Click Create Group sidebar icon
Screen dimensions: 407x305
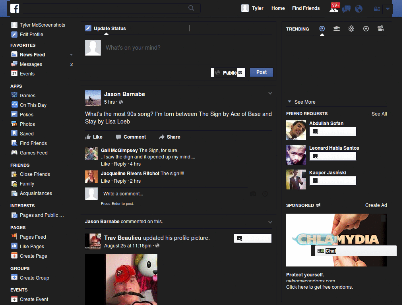click(14, 278)
